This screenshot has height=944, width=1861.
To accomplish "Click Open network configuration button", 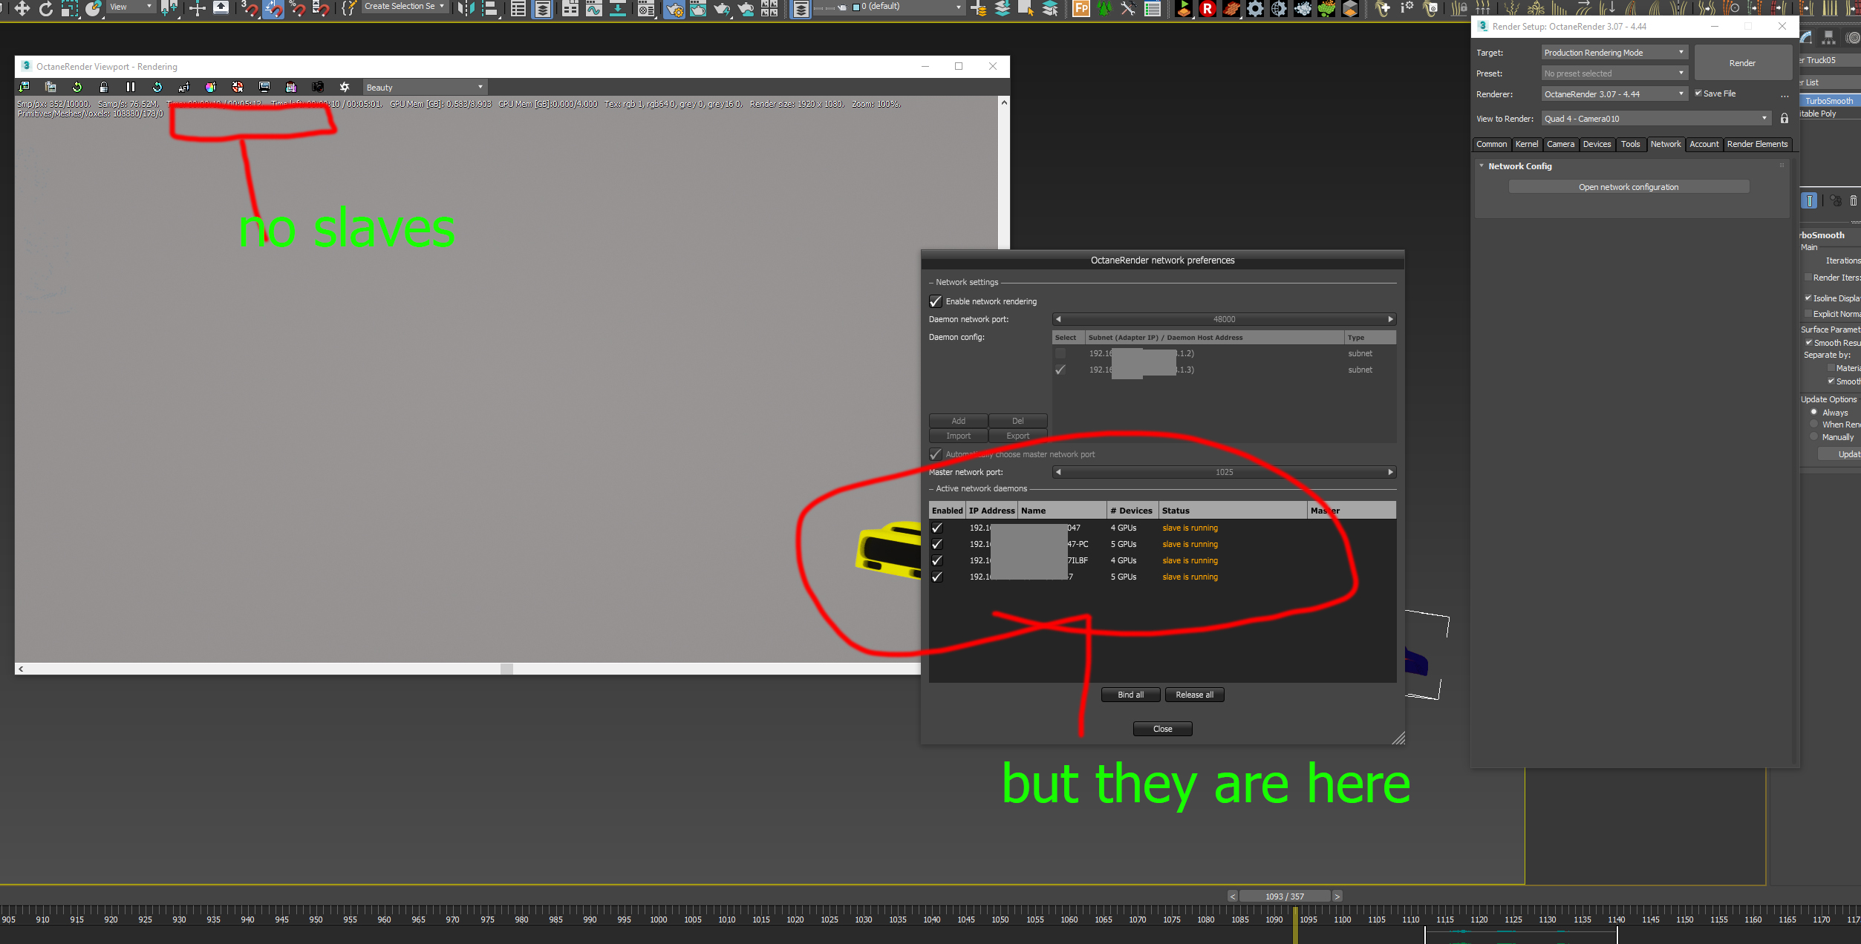I will (x=1628, y=187).
